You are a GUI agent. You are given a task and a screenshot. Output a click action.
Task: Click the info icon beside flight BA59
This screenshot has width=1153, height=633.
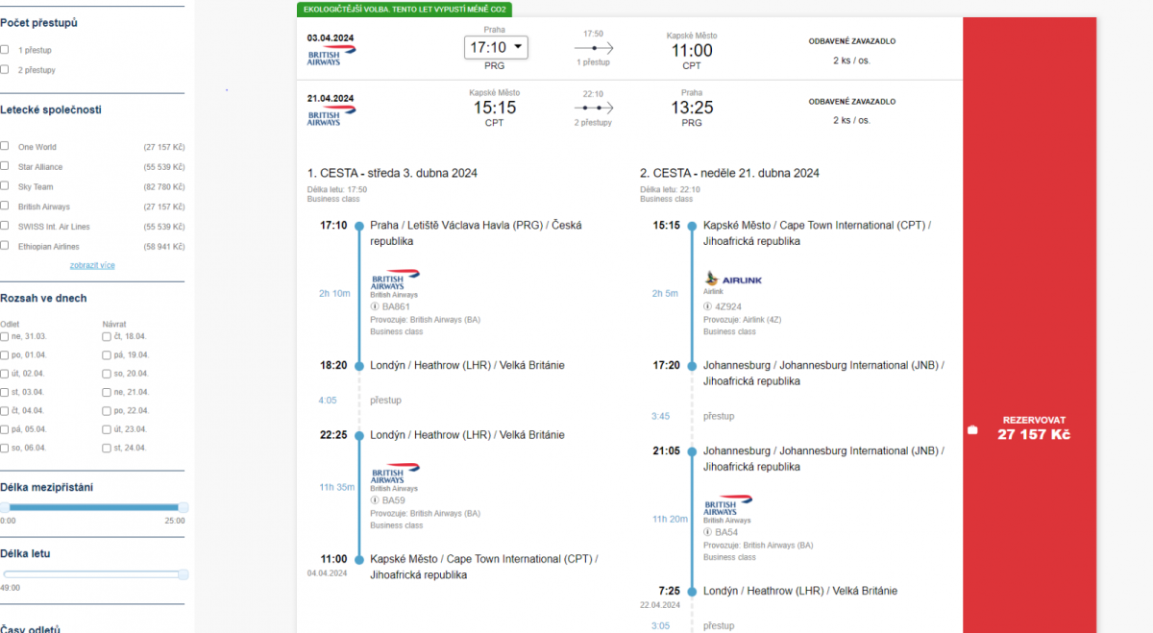point(375,500)
